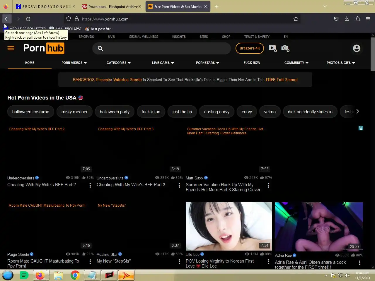Open the Firefox View icon at tab strip start
375x281 pixels.
(6, 6)
